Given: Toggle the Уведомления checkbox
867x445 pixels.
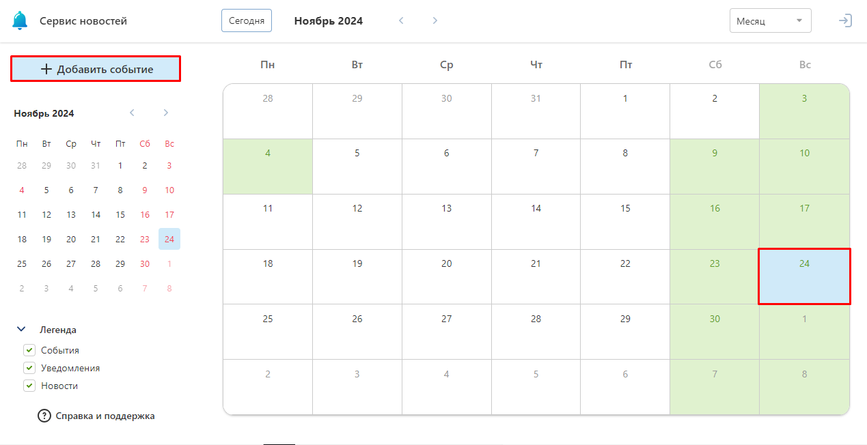Looking at the screenshot, I should pyautogui.click(x=29, y=368).
